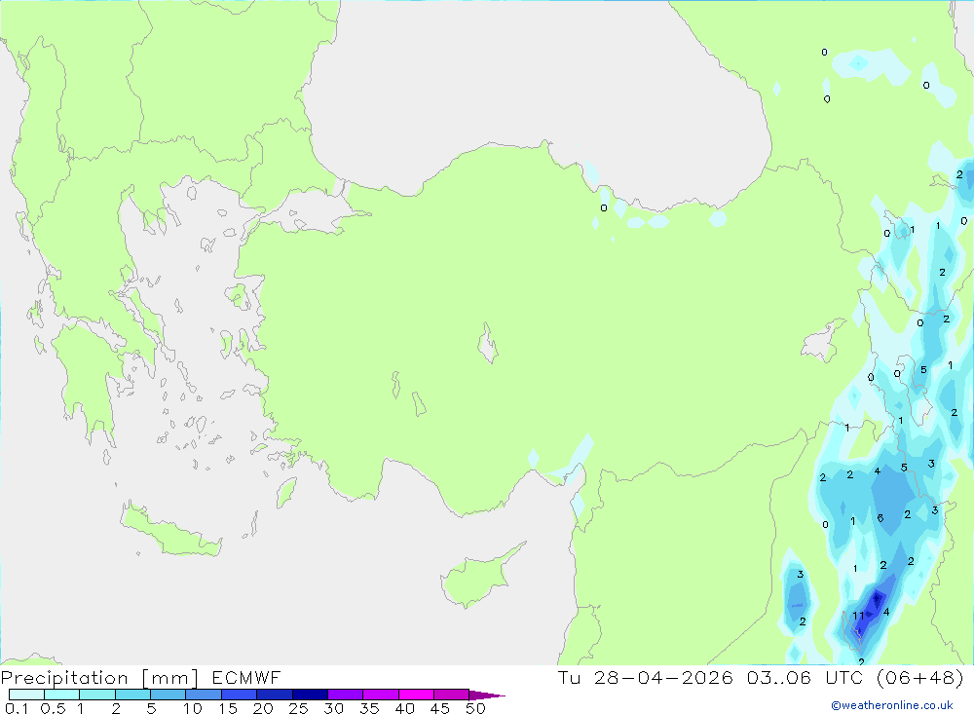The image size is (974, 714).
Task: Click the '10' legend scale label
Action: click(193, 708)
